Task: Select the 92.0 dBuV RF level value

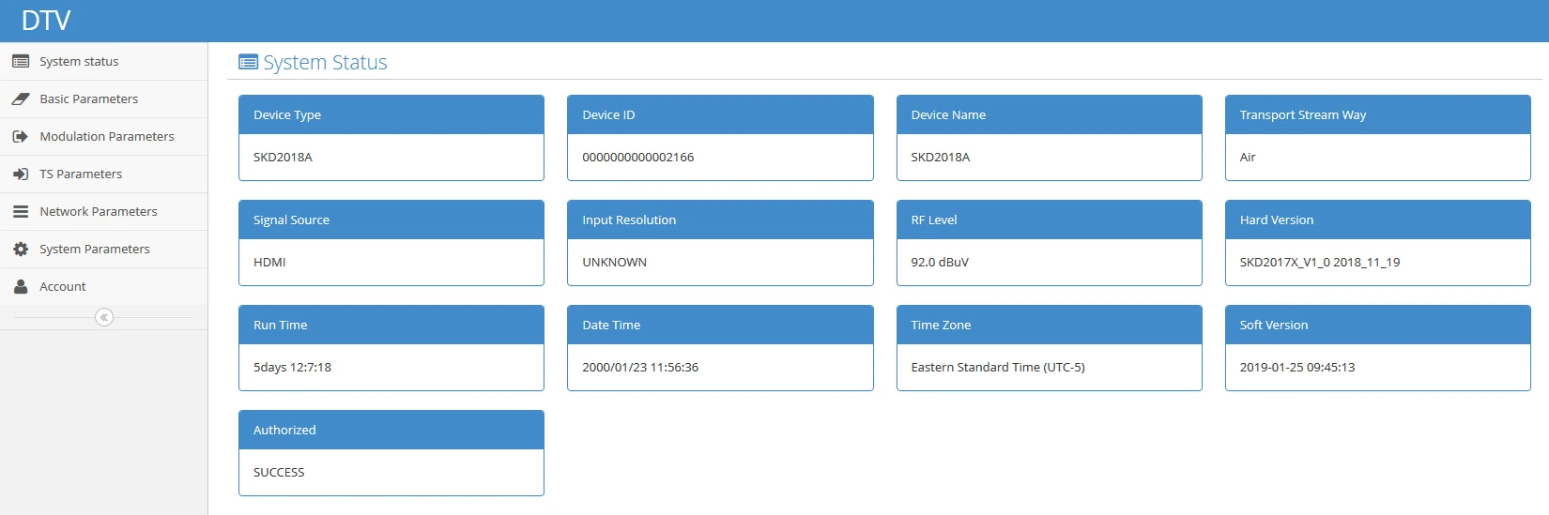Action: click(x=940, y=263)
